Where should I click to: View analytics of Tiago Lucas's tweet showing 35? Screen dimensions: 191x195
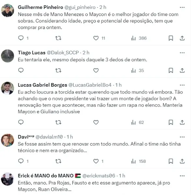pos(138,70)
